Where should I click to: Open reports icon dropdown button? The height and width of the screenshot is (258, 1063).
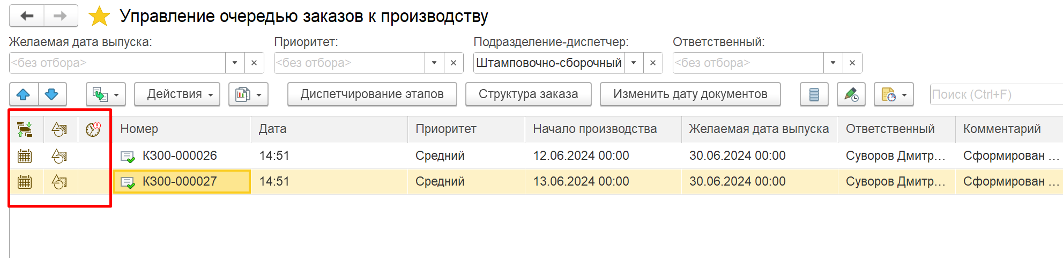pos(248,94)
